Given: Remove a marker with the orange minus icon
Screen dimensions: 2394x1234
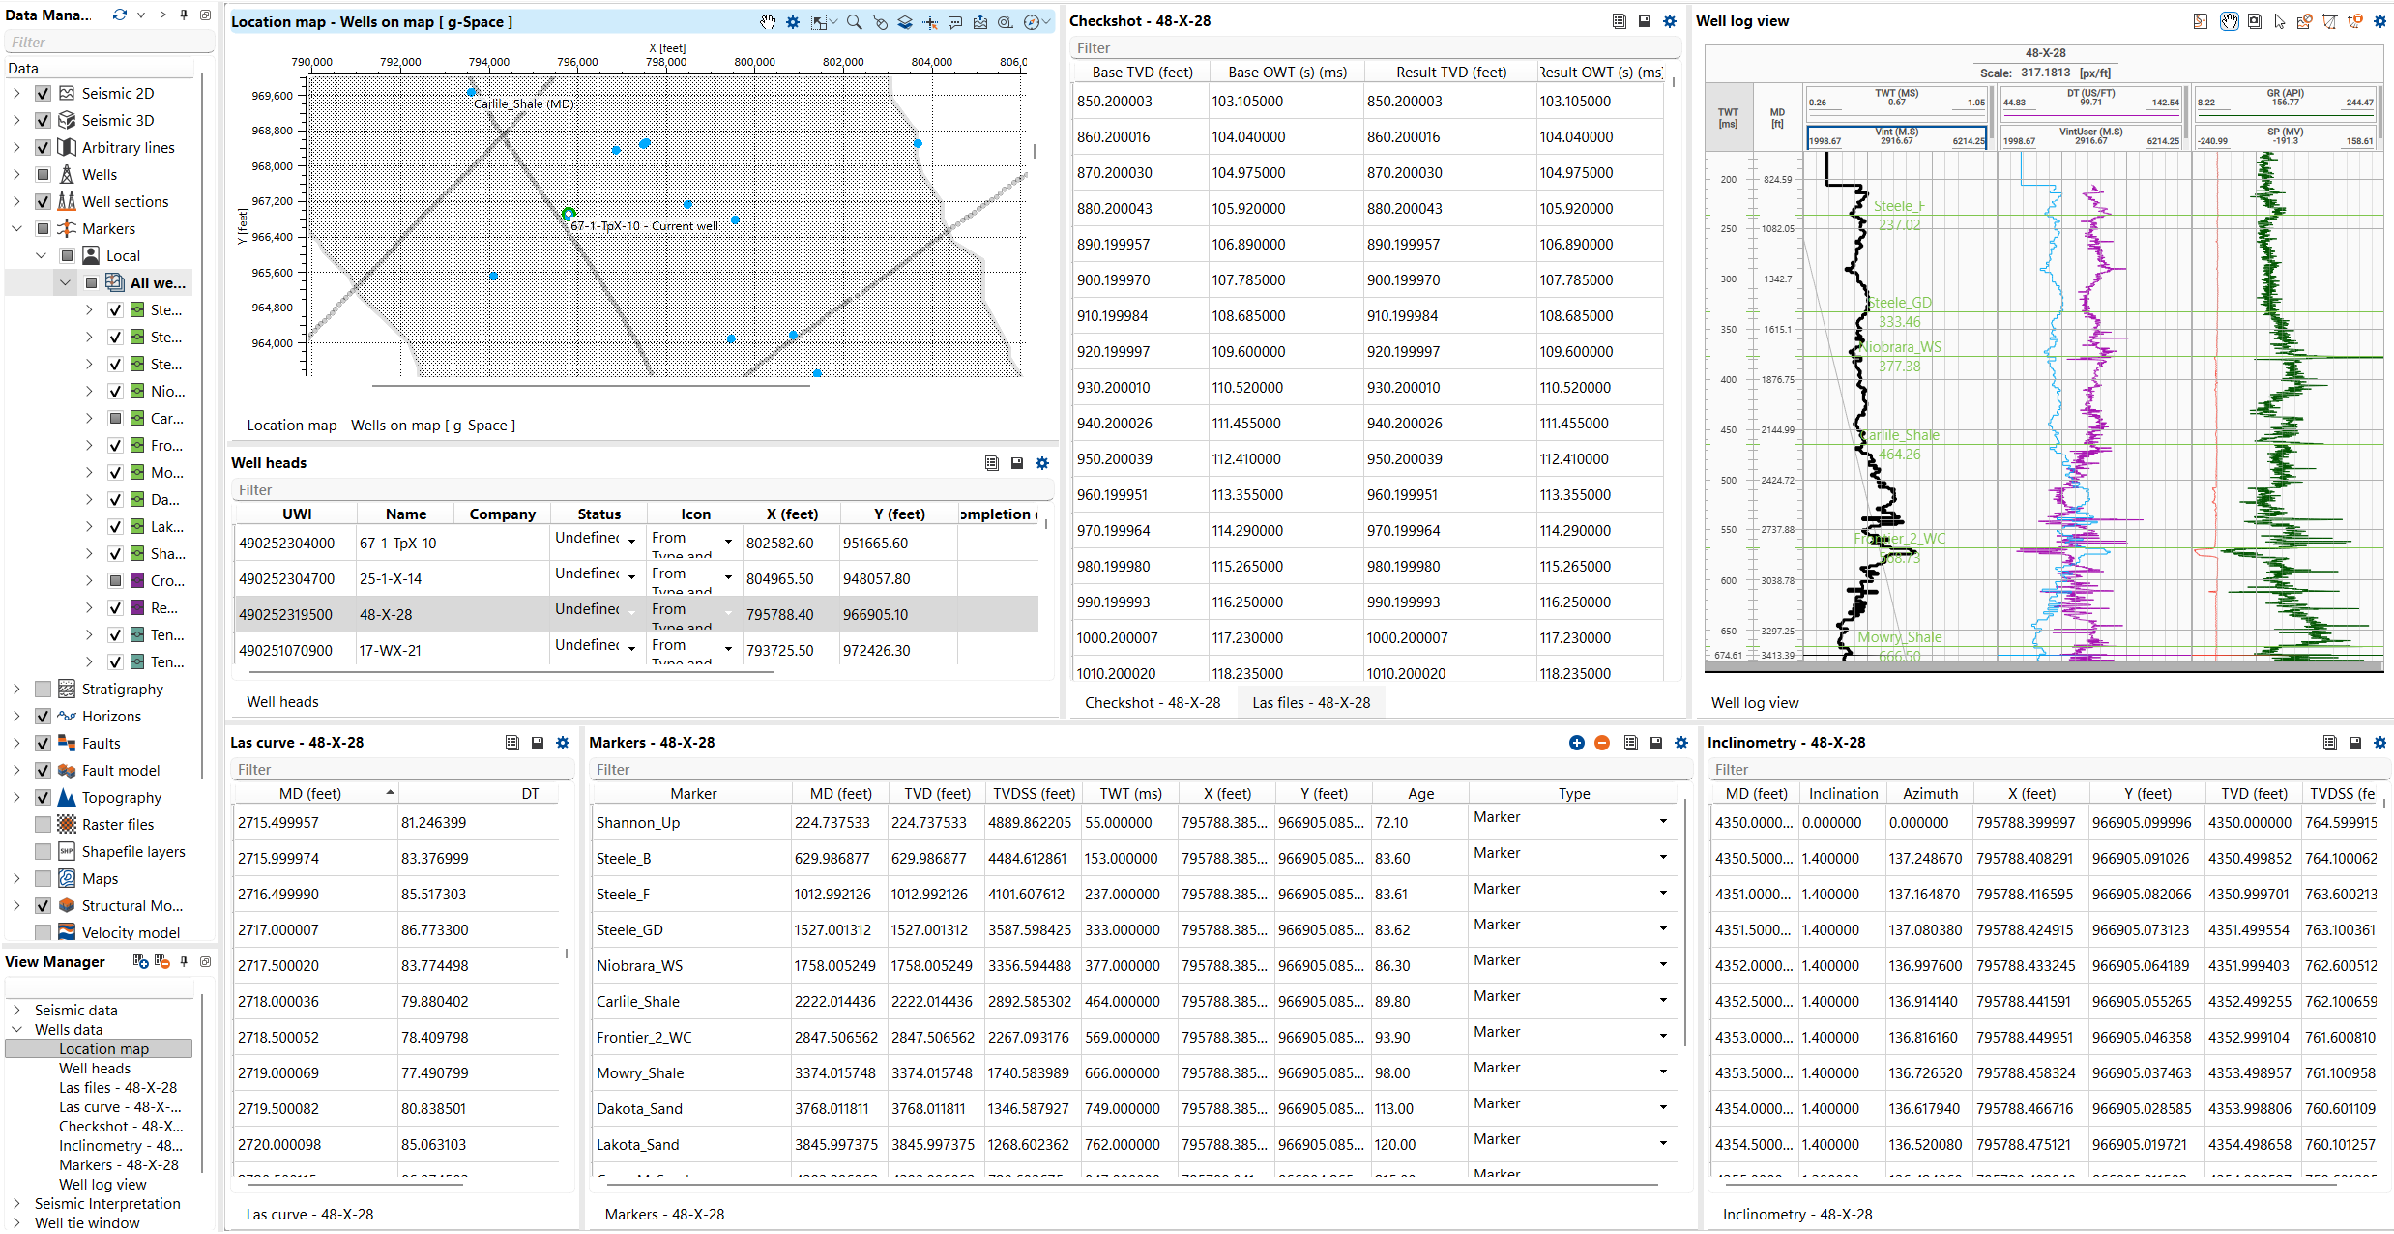Looking at the screenshot, I should point(1602,743).
